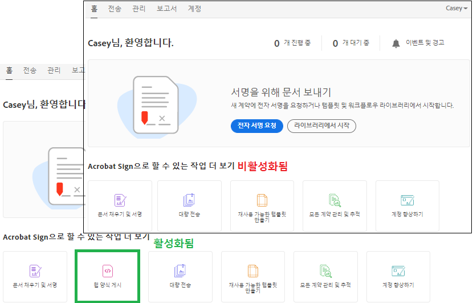
Task: Select 홈 tab in the back window
Action: point(9,70)
